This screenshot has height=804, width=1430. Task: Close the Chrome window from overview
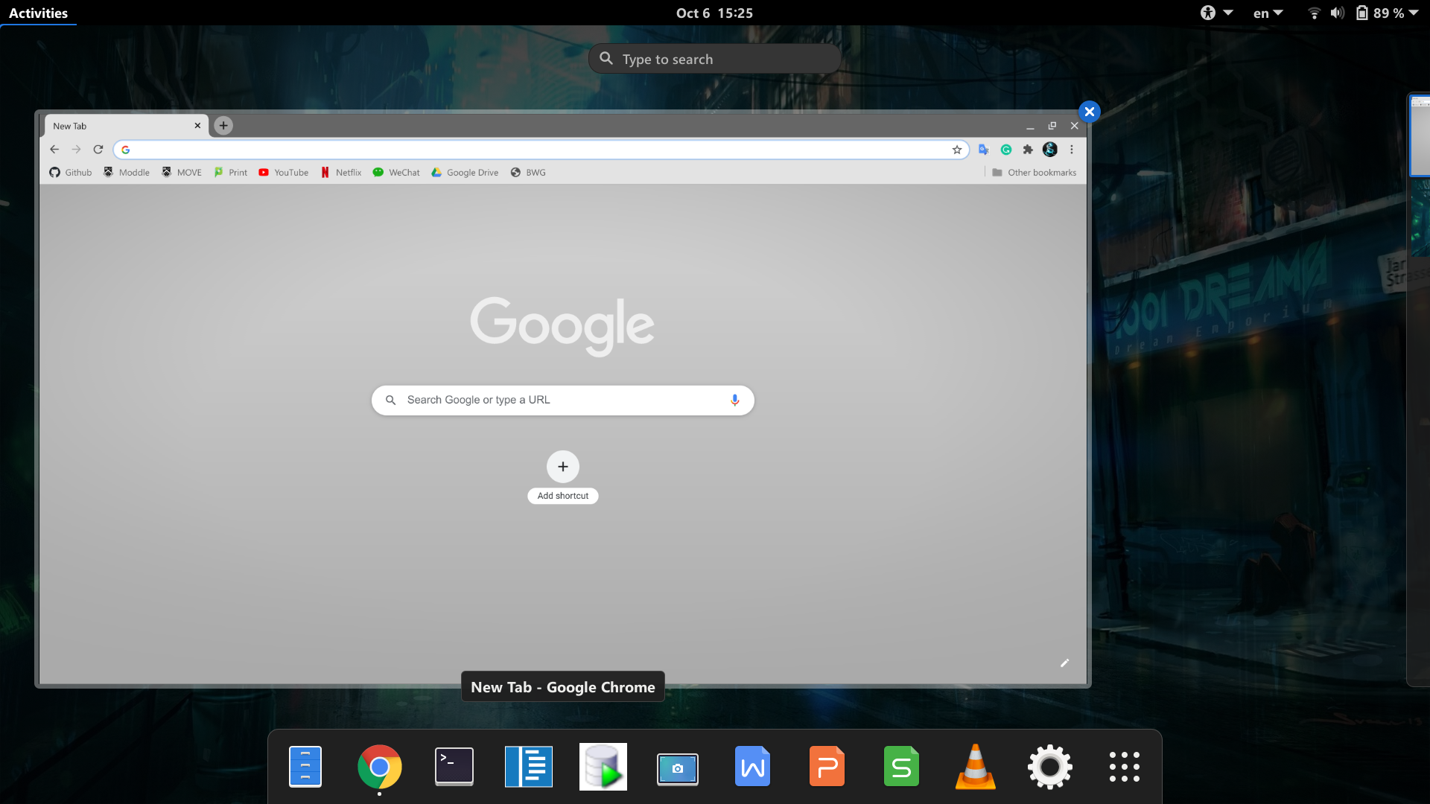point(1090,112)
